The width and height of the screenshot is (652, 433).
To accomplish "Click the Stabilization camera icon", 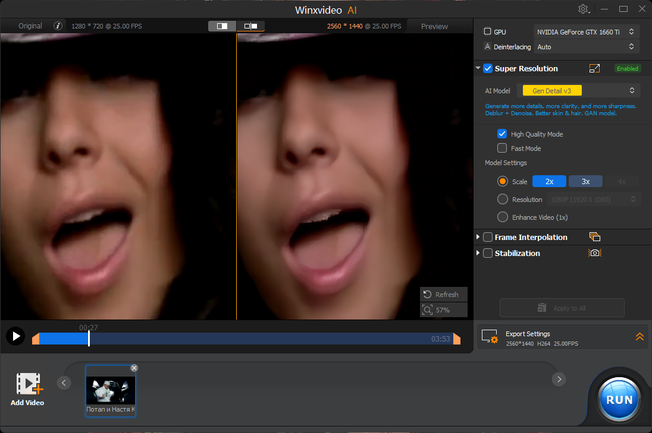I will [x=594, y=253].
